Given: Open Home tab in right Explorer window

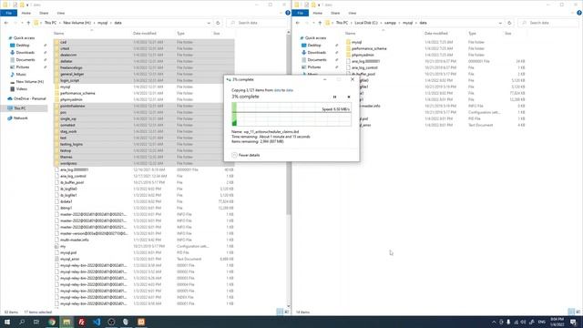Looking at the screenshot, I should (x=318, y=13).
